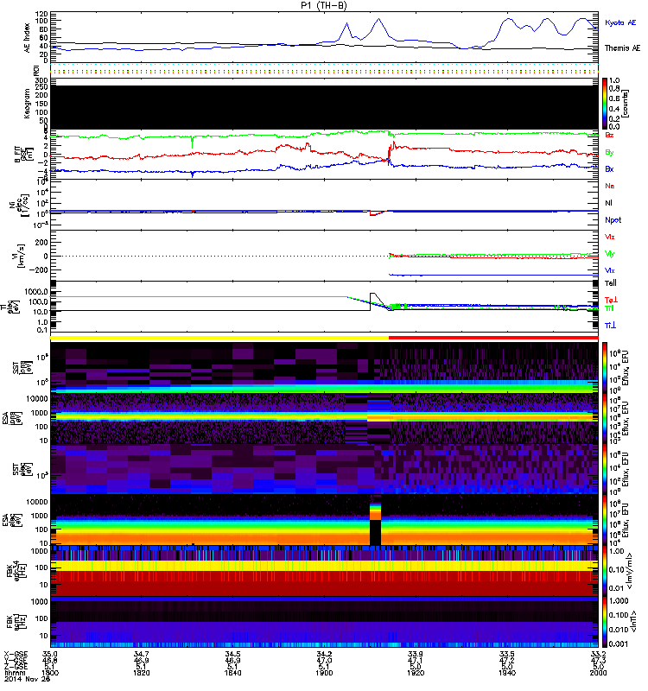The width and height of the screenshot is (648, 691).
Task: Click the FBK nT color bar
Action: (605, 622)
